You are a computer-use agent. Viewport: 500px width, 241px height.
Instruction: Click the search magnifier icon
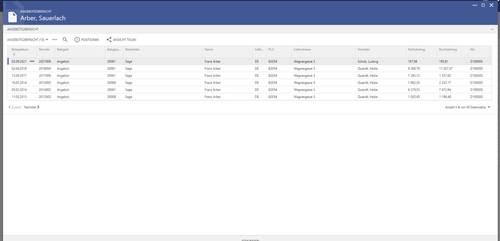click(x=65, y=40)
